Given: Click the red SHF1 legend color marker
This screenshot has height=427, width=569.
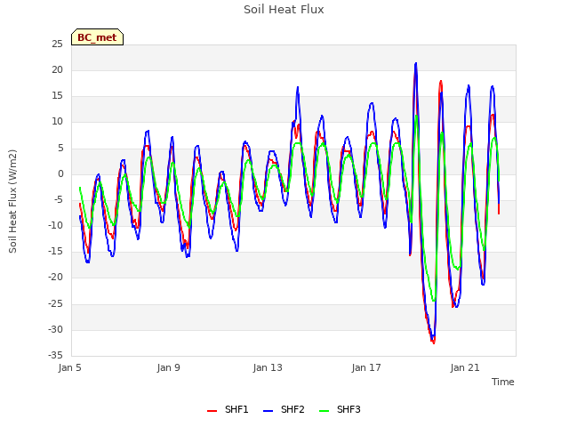Looking at the screenshot, I should (x=212, y=411).
